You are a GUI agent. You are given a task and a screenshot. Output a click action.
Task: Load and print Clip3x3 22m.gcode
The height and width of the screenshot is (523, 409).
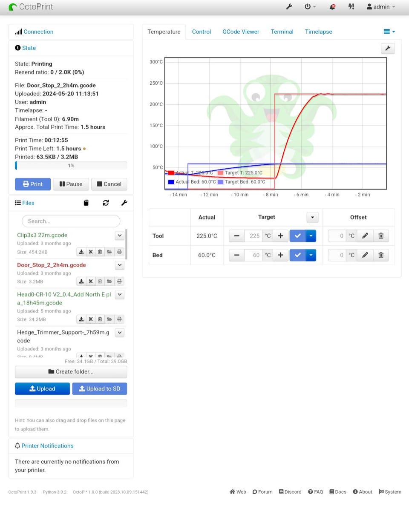(x=119, y=252)
